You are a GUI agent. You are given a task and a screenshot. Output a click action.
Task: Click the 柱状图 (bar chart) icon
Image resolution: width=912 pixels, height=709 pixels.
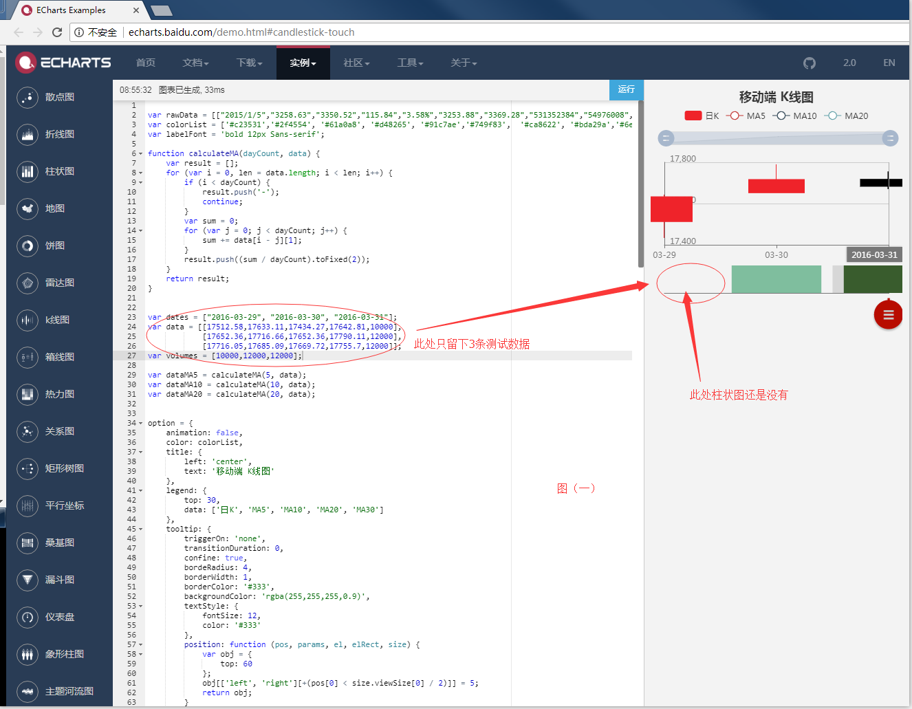pyautogui.click(x=27, y=171)
